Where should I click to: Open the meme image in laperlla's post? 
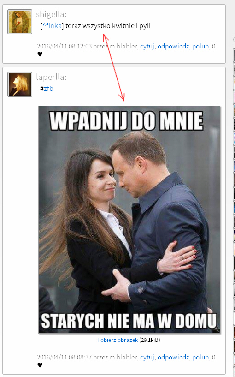[129, 219]
